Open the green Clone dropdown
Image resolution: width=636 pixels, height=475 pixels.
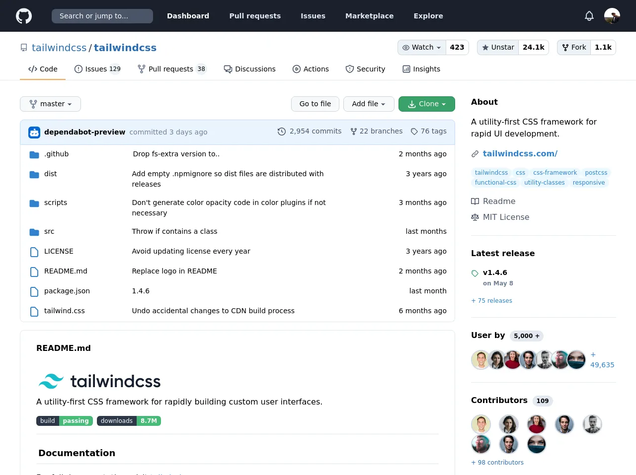(x=426, y=104)
